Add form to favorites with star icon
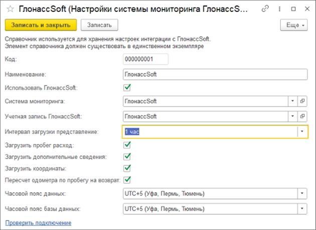 click(10, 9)
